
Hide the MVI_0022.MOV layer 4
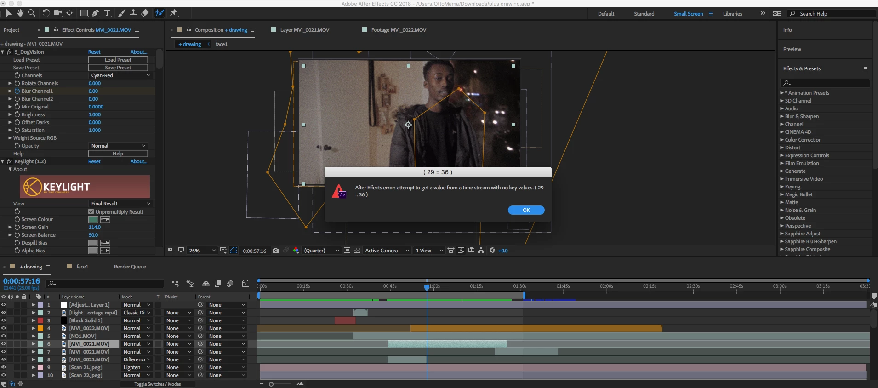4,328
